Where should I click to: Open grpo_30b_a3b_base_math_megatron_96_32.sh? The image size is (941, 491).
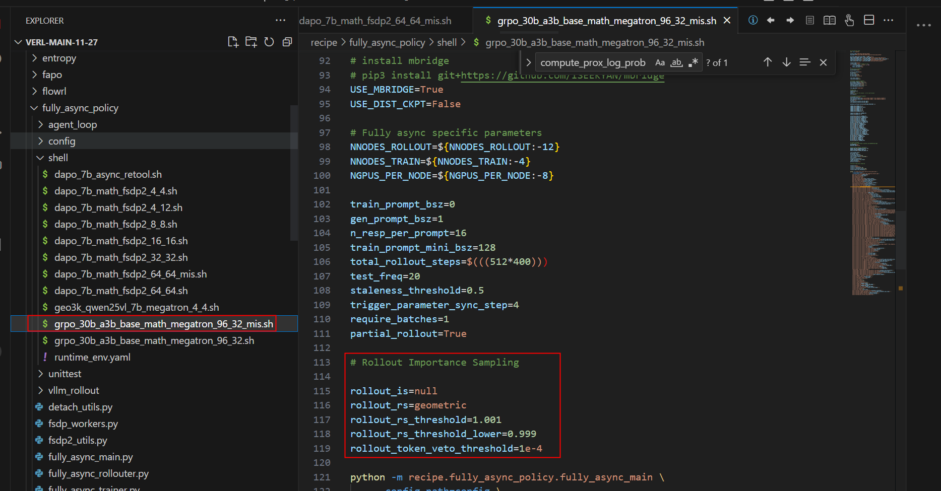point(154,340)
